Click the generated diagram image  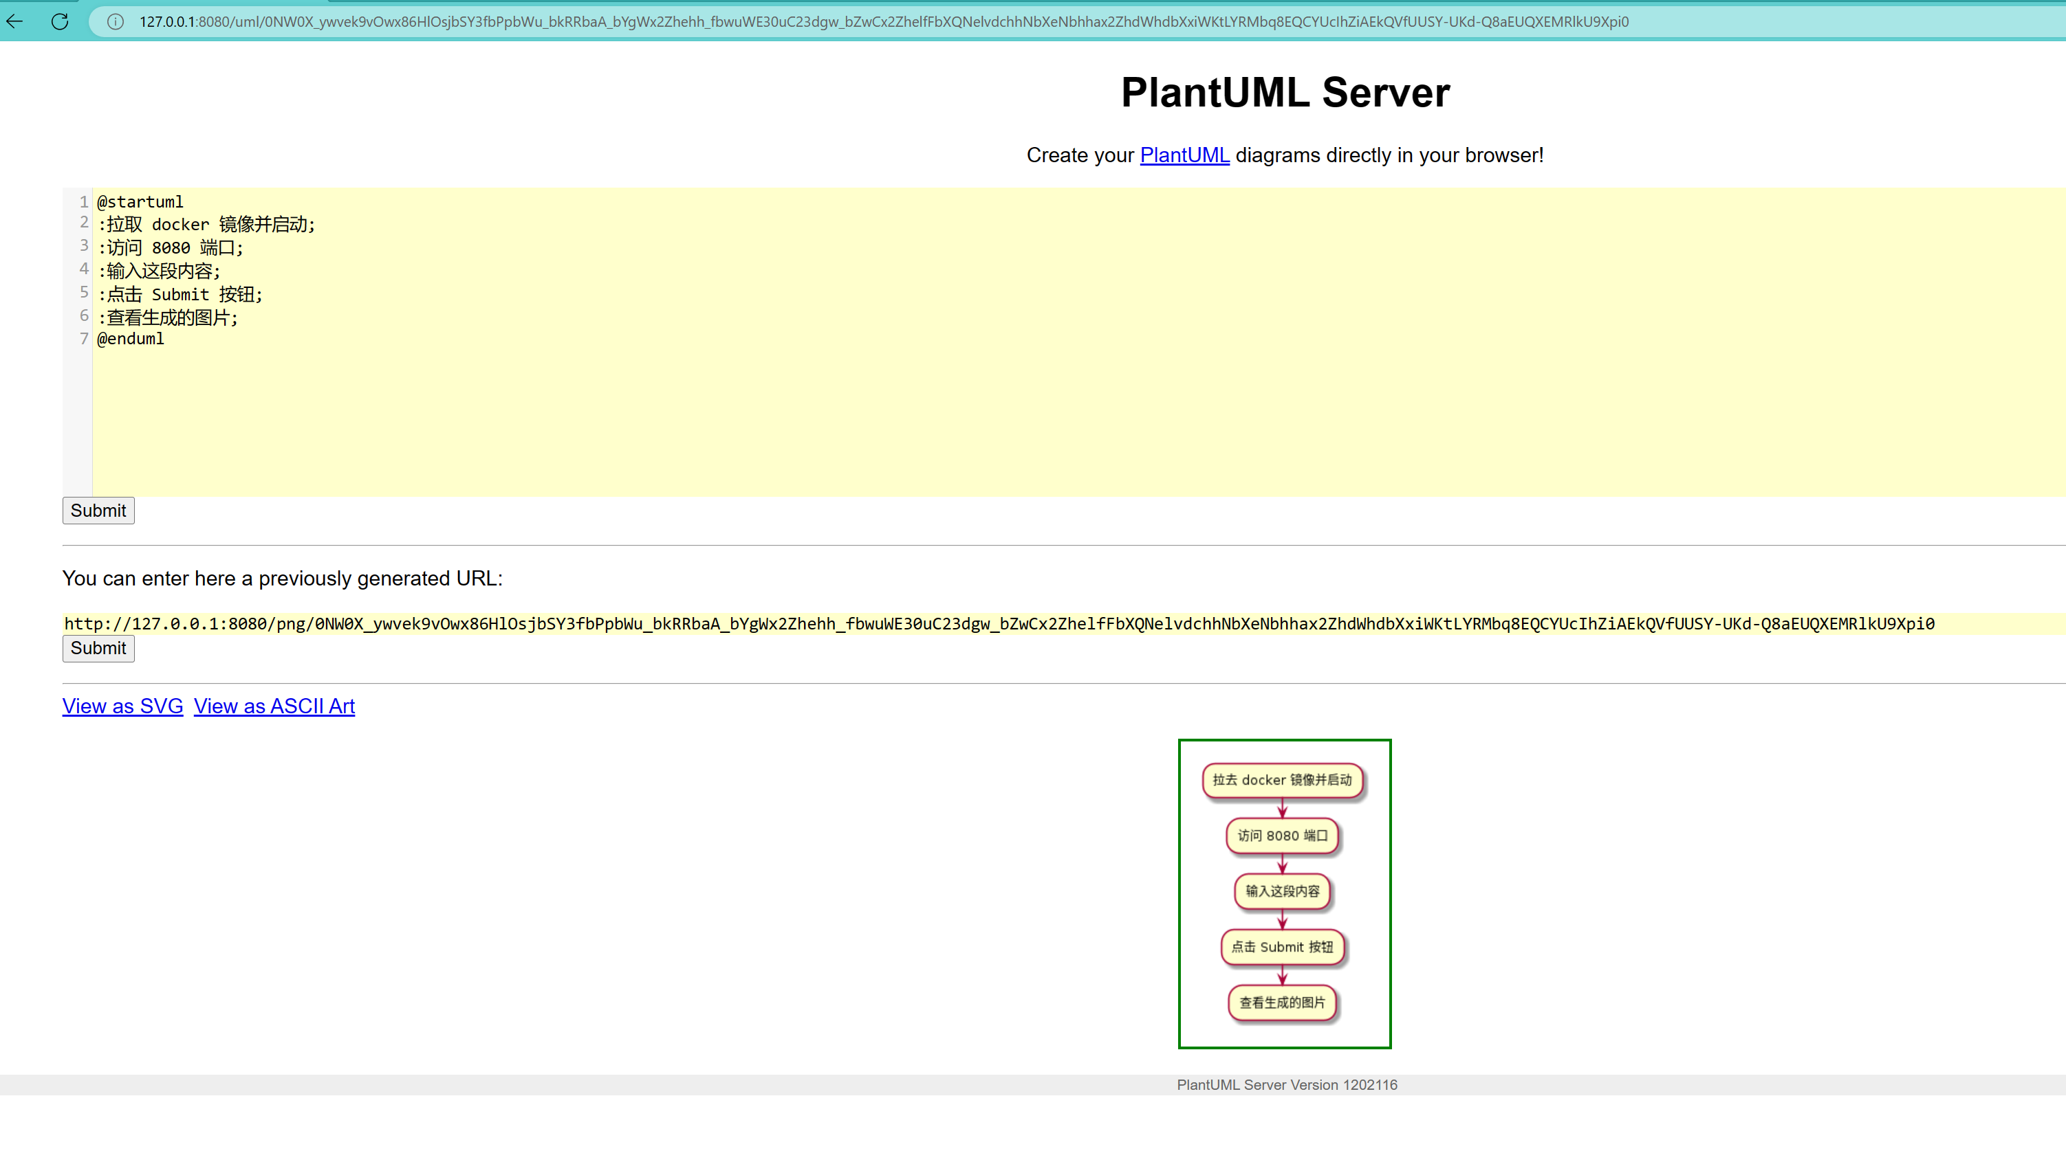(x=1284, y=893)
